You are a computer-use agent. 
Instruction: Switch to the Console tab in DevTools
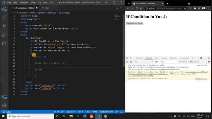(149, 58)
